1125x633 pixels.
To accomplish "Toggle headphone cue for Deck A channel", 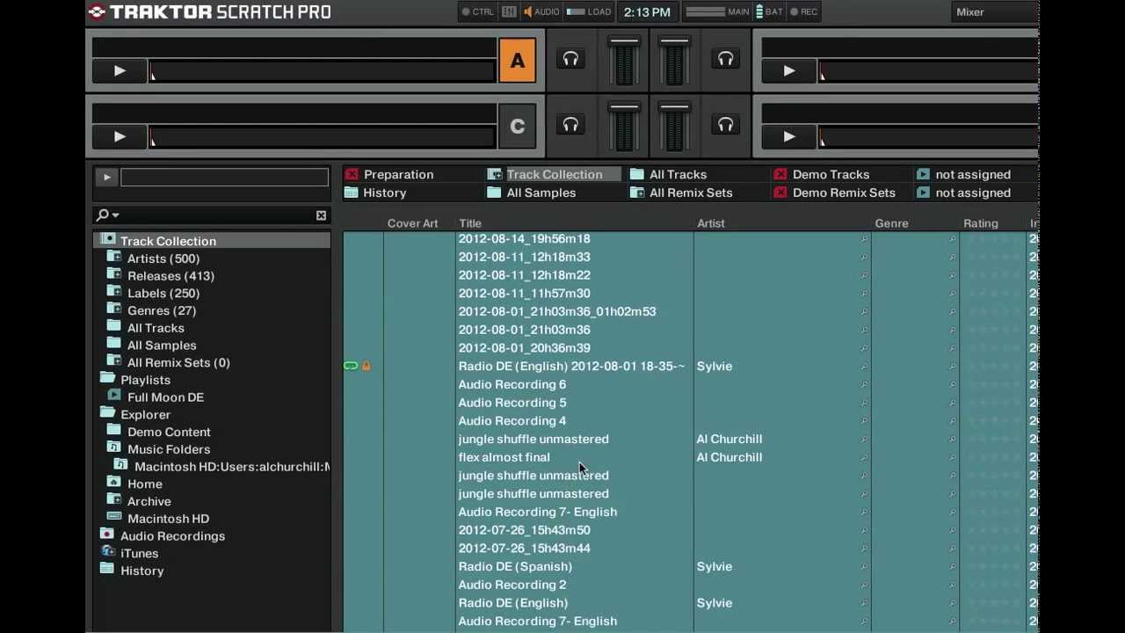I will [570, 59].
